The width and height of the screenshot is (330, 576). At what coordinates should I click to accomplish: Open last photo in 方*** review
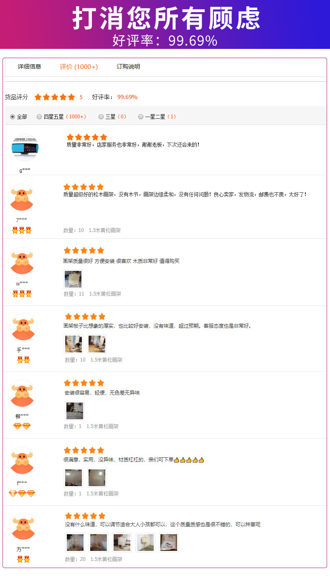click(x=169, y=542)
